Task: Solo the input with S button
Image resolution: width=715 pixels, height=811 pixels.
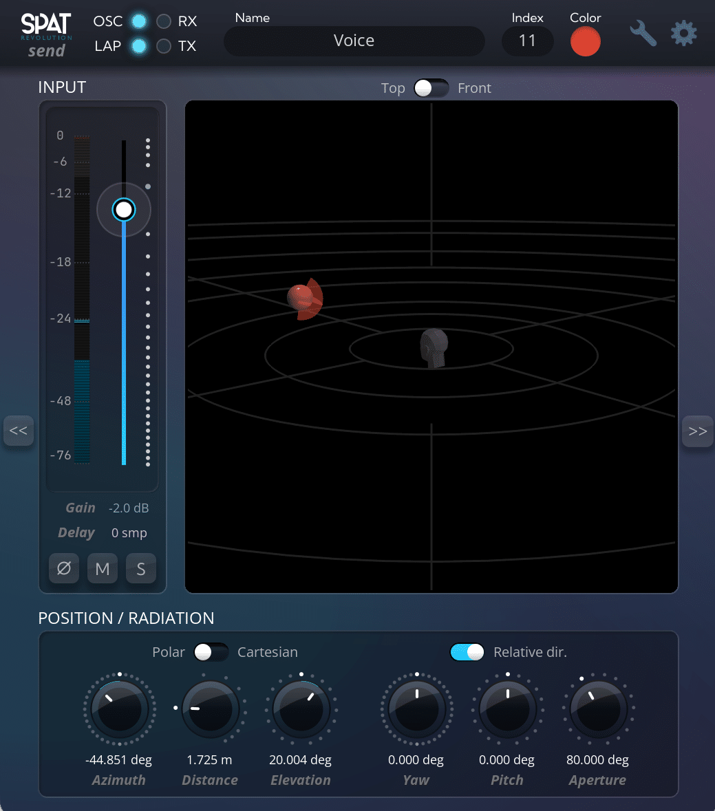Action: pyautogui.click(x=141, y=569)
